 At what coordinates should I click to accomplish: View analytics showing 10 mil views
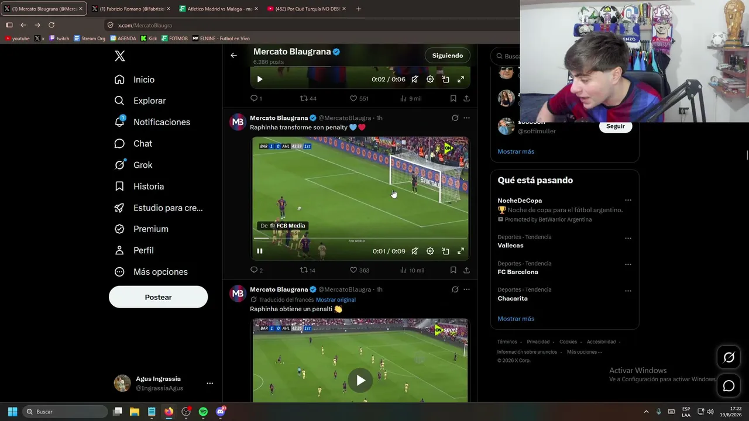[412, 270]
